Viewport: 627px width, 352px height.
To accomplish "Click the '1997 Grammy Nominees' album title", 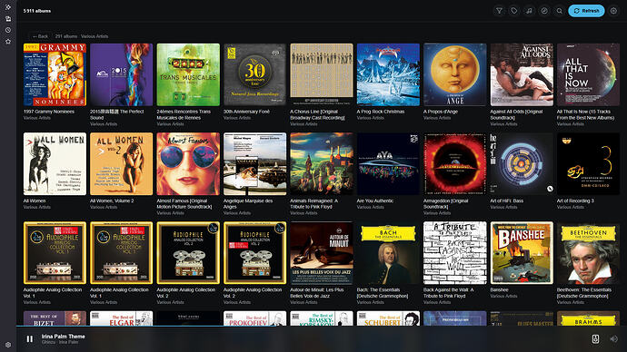I will coord(49,112).
